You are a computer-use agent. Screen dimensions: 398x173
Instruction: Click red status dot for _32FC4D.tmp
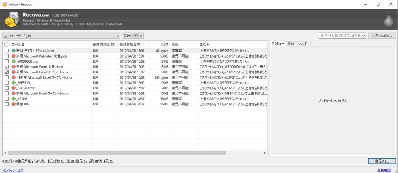tap(14, 88)
